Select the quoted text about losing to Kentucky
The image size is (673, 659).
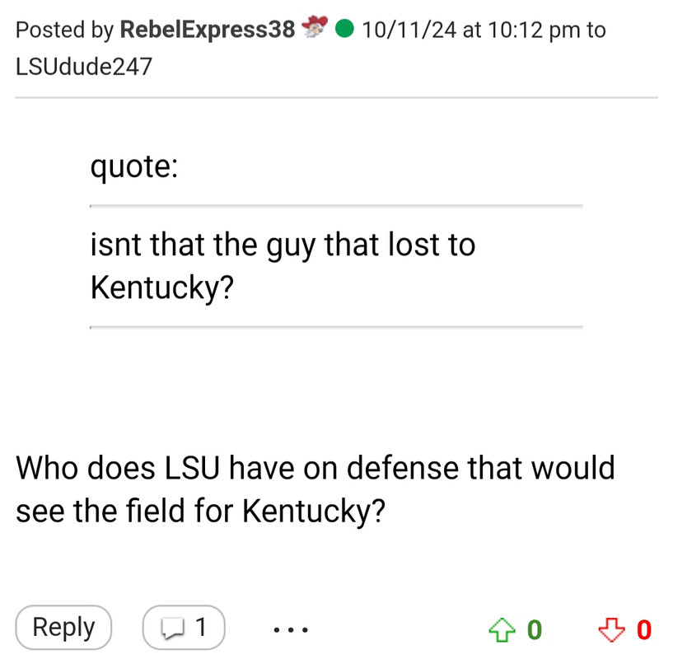[283, 266]
